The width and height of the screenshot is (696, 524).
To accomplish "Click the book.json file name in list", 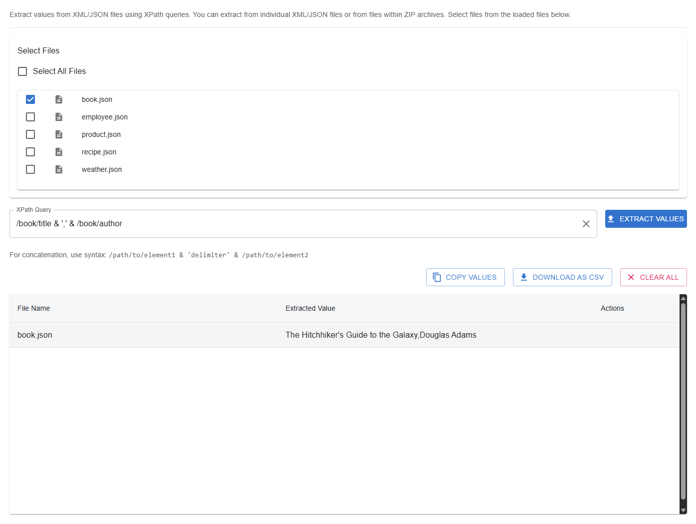I will pyautogui.click(x=97, y=99).
